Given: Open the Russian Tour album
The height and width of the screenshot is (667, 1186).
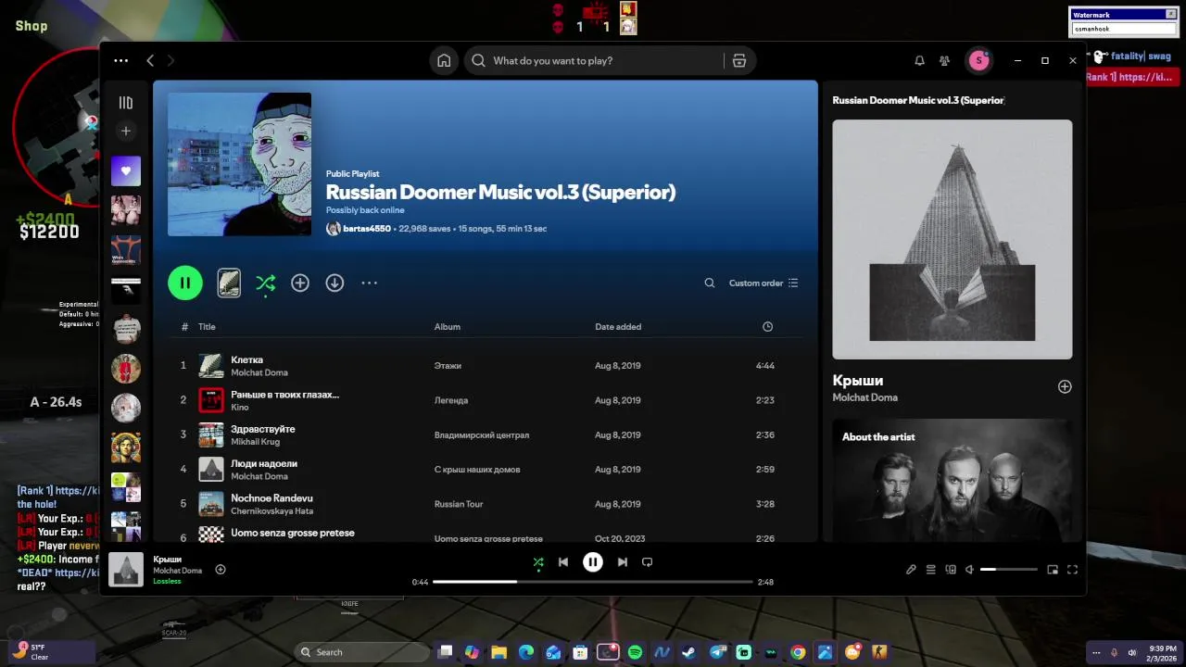Looking at the screenshot, I should point(459,504).
